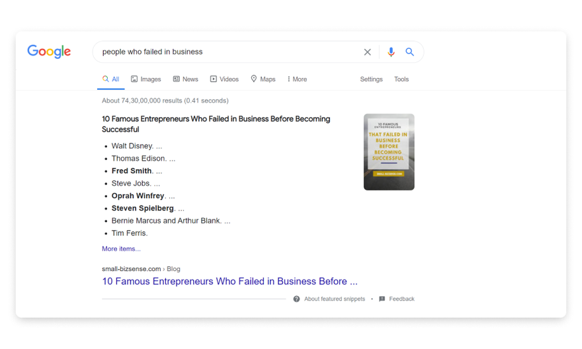Open About featured snippets help link

(x=335, y=299)
